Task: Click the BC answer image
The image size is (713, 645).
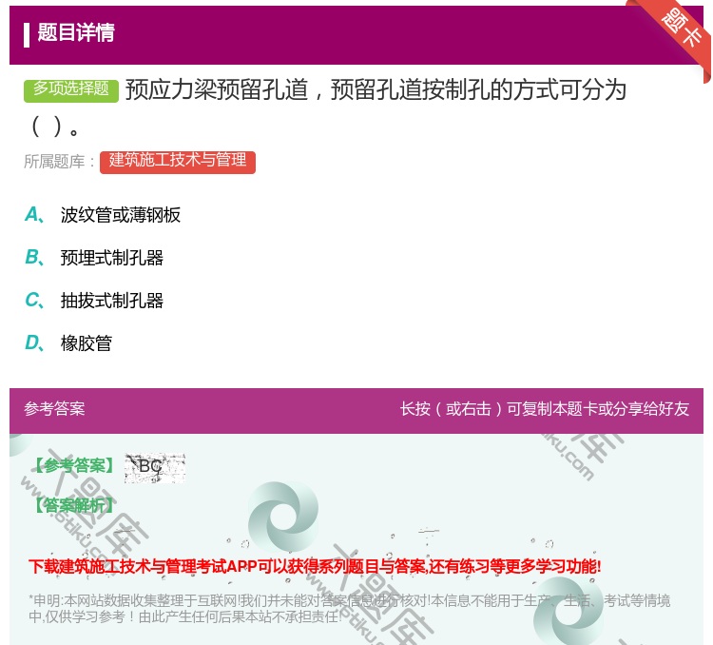Action: click(x=155, y=468)
